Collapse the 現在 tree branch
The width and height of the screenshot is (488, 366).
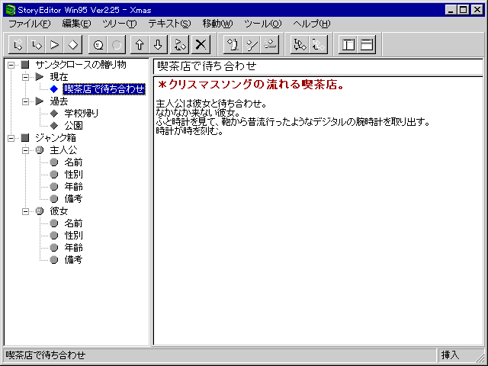(x=25, y=77)
